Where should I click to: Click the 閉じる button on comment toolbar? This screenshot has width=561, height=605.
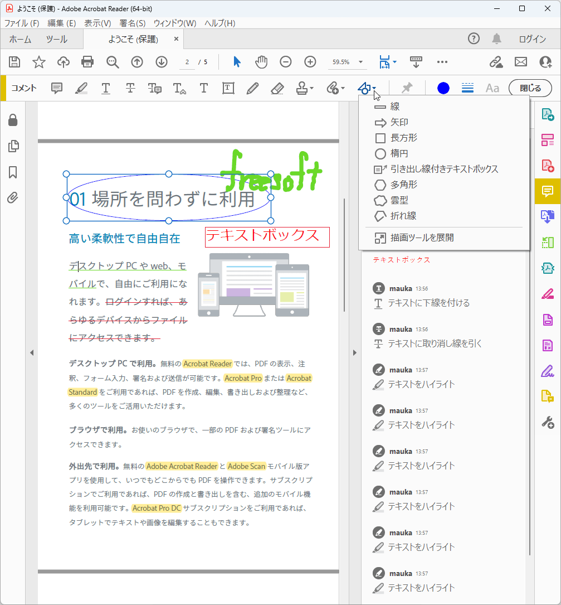530,88
